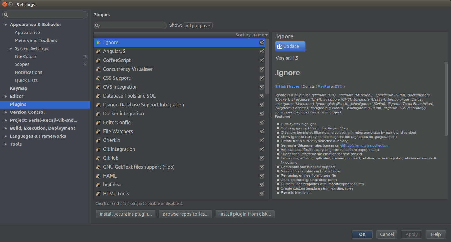Disable the CSS Support plugin
The height and width of the screenshot is (242, 451).
[262, 78]
